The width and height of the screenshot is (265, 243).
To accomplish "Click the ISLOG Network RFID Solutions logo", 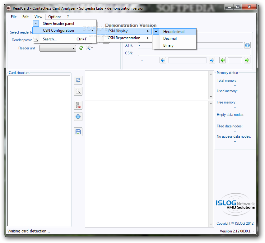I will coord(235,204).
